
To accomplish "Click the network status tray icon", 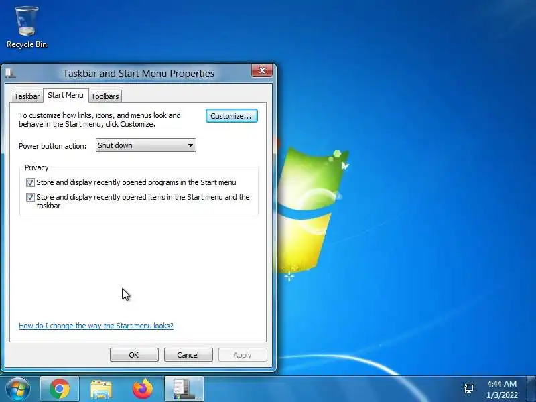I will click(468, 389).
